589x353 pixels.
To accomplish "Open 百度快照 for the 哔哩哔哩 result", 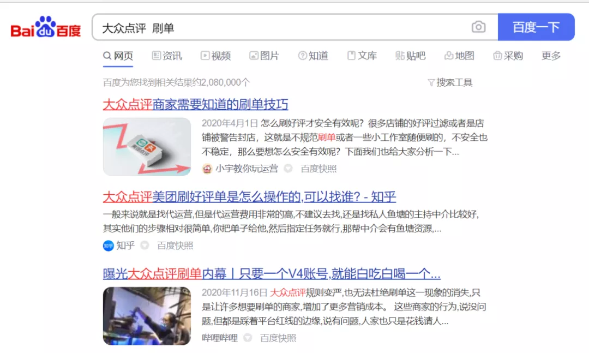I will point(278,338).
